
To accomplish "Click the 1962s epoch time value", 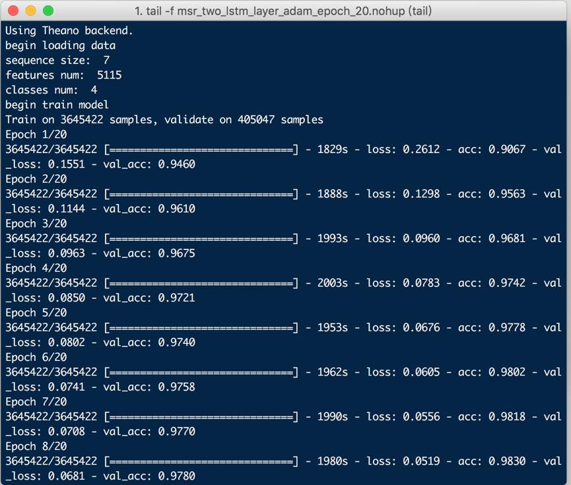I will [333, 372].
